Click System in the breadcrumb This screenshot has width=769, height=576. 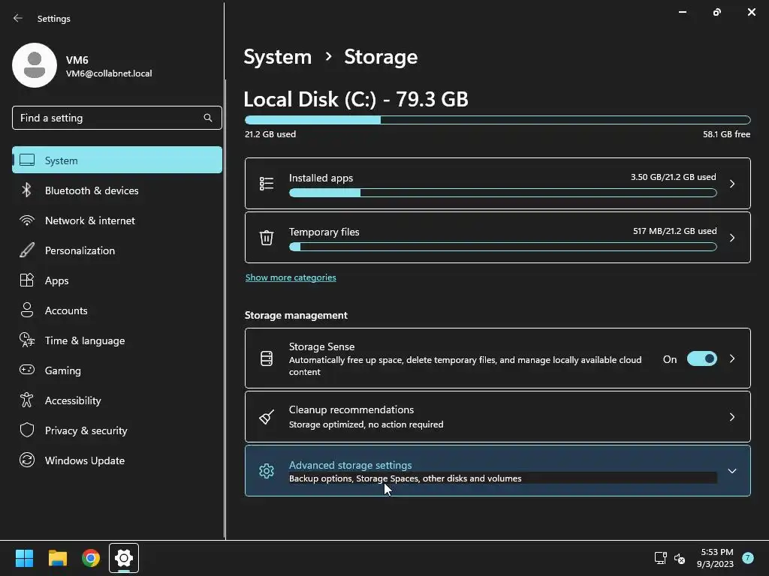[278, 57]
